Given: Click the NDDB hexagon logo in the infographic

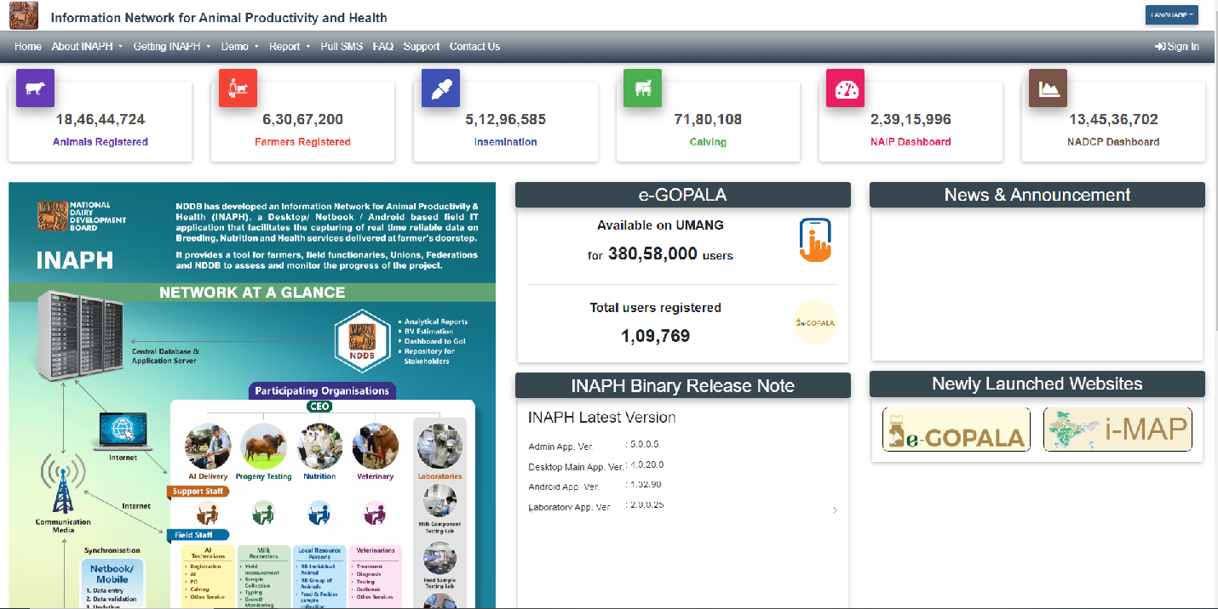Looking at the screenshot, I should [363, 339].
